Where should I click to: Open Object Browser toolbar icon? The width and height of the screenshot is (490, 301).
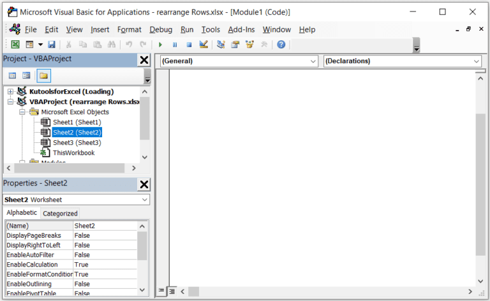point(249,45)
